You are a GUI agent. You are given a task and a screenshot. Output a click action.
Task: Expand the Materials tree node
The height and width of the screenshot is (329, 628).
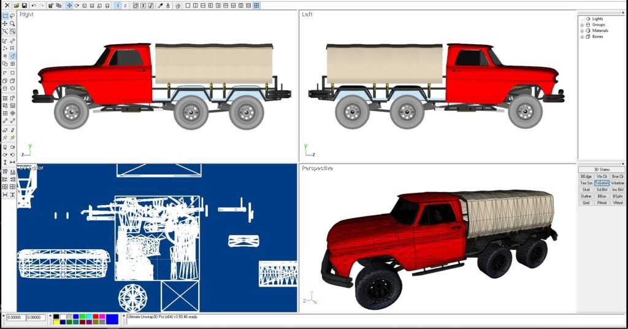coord(582,31)
